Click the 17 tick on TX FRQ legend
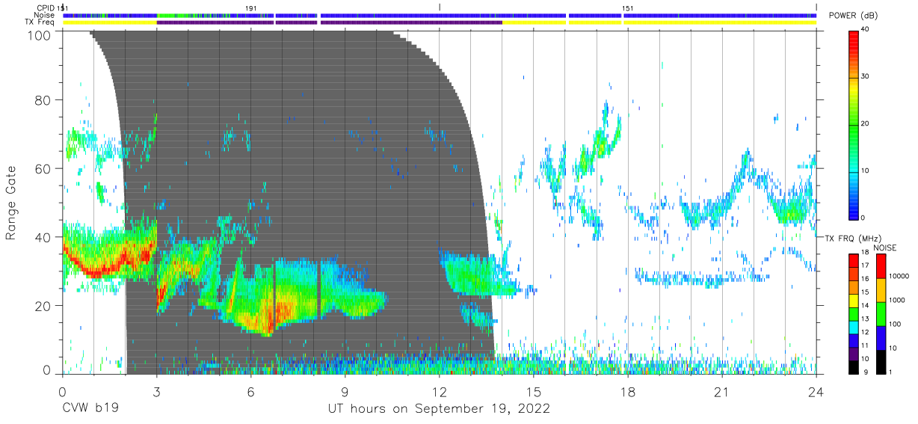 tap(865, 265)
